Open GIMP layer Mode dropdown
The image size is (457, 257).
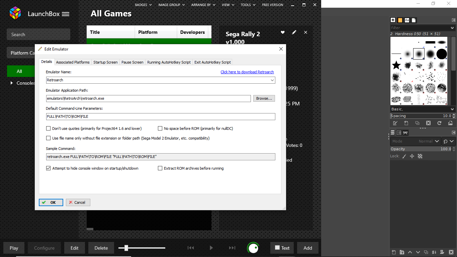415,141
